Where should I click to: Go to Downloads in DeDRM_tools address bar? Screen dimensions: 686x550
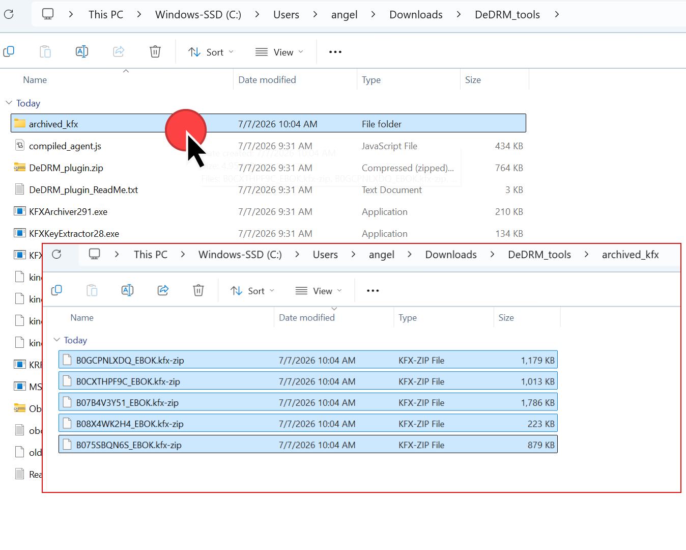coord(416,14)
